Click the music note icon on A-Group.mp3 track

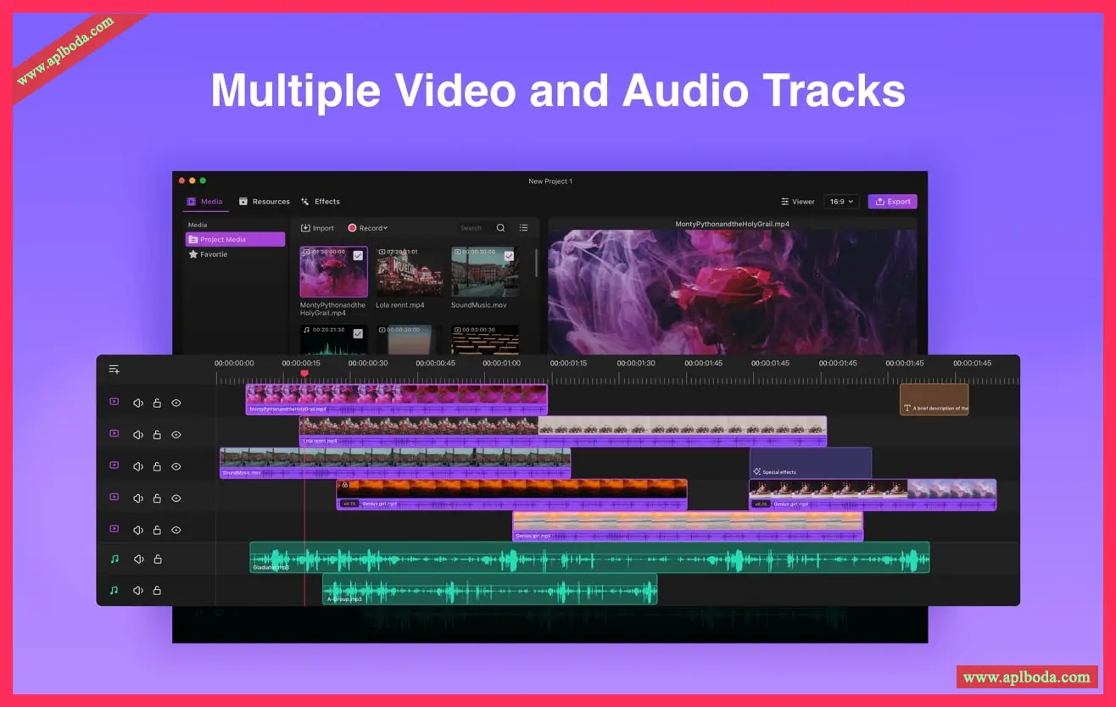pyautogui.click(x=114, y=590)
